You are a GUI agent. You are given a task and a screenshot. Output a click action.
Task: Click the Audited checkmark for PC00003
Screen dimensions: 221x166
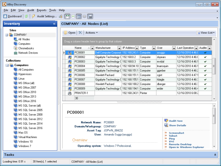click(205, 62)
